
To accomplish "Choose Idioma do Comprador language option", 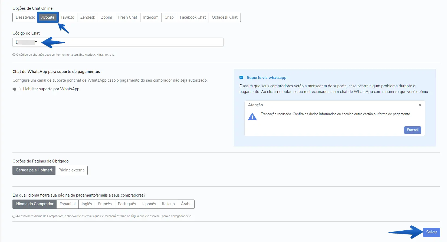I will [34, 204].
